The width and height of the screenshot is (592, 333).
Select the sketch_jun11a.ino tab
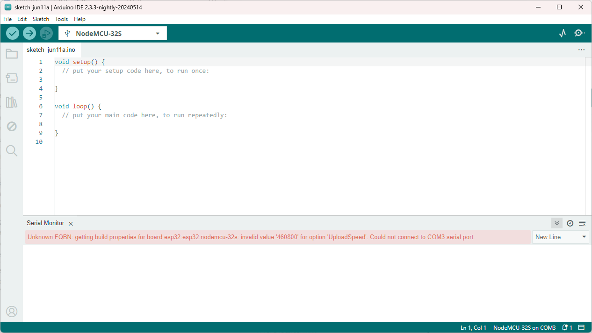pos(51,50)
